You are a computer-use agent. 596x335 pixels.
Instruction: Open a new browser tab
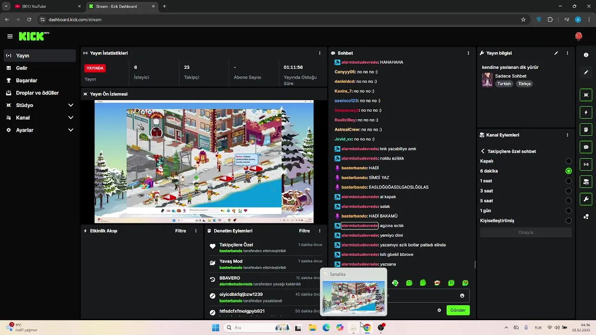tap(164, 7)
